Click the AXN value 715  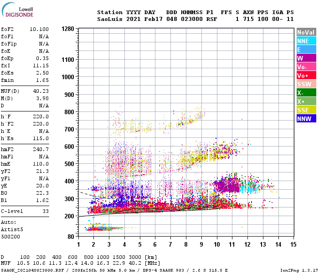(x=248, y=19)
